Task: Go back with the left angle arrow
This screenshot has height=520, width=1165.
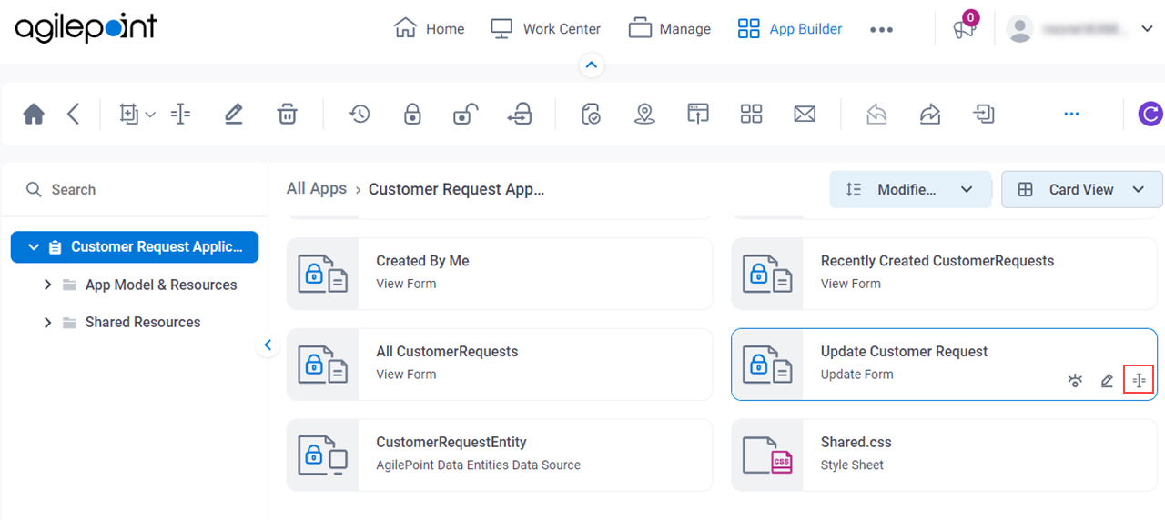Action: [x=74, y=115]
